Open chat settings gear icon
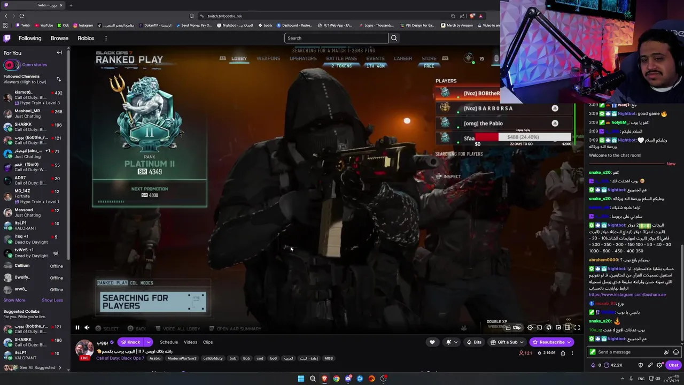The width and height of the screenshot is (684, 385). click(659, 365)
